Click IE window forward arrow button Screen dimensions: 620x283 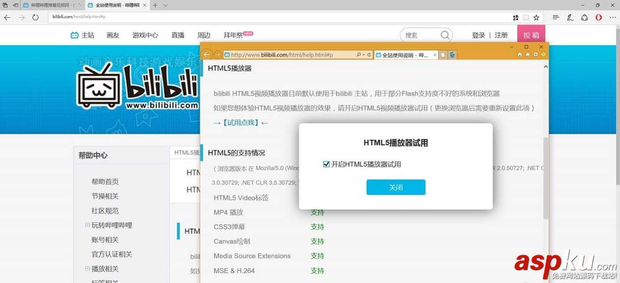point(218,55)
